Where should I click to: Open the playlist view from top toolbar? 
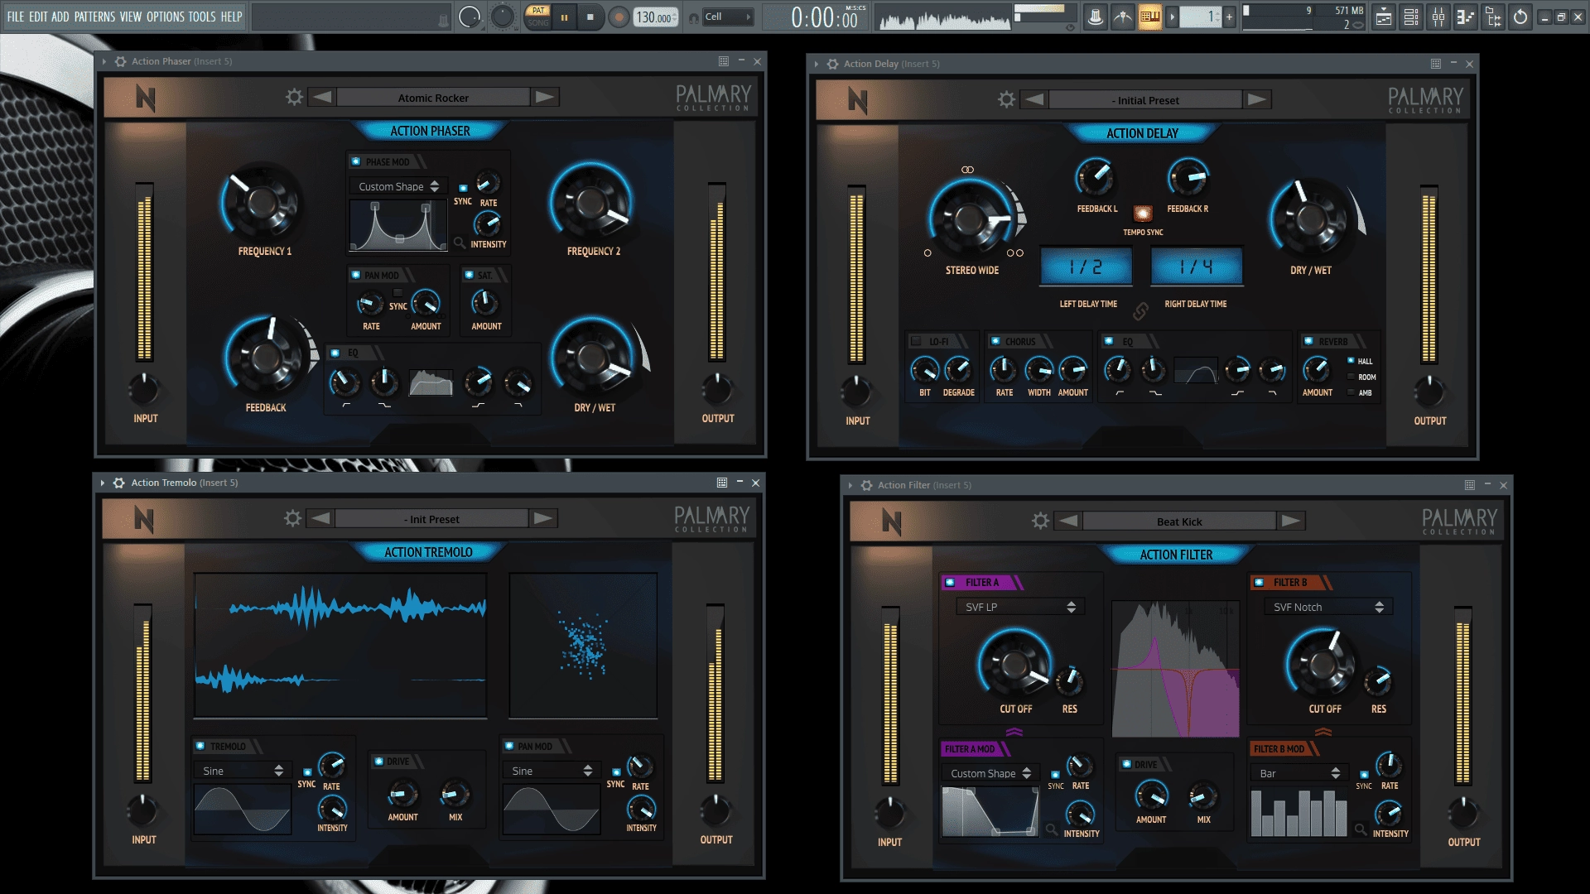click(1384, 17)
